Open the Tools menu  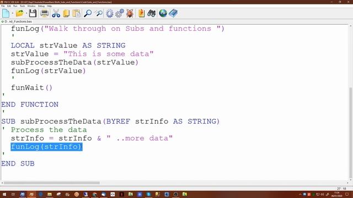pos(22,6)
